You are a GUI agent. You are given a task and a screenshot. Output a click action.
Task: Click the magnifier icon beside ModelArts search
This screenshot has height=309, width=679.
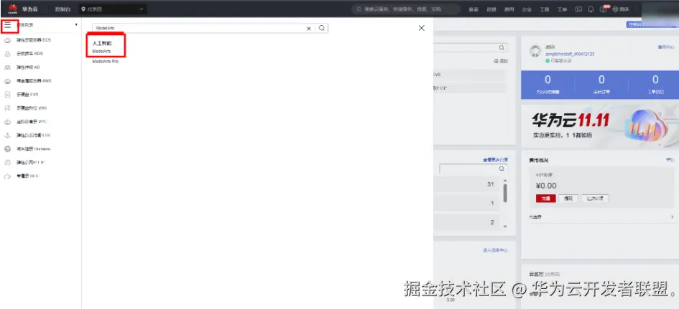pyautogui.click(x=322, y=28)
